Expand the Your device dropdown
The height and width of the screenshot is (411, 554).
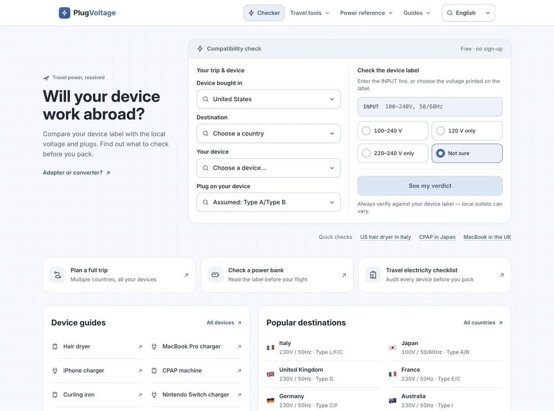click(269, 168)
